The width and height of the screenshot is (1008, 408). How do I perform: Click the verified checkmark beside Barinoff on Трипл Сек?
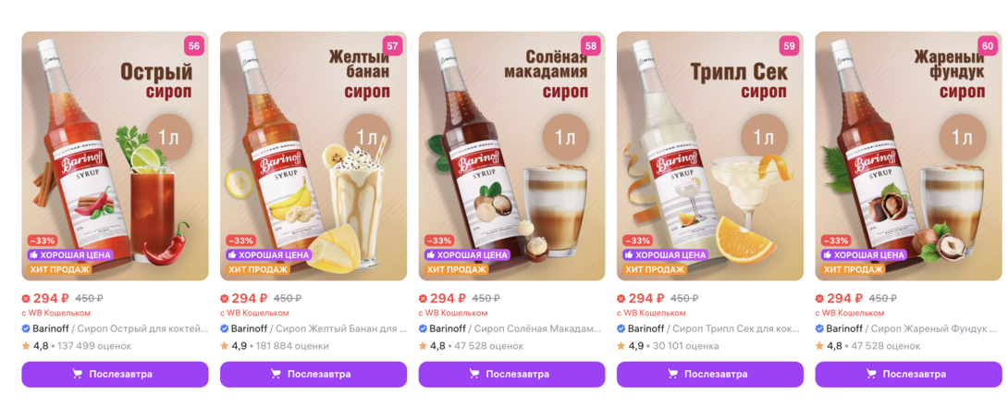[x=621, y=328]
